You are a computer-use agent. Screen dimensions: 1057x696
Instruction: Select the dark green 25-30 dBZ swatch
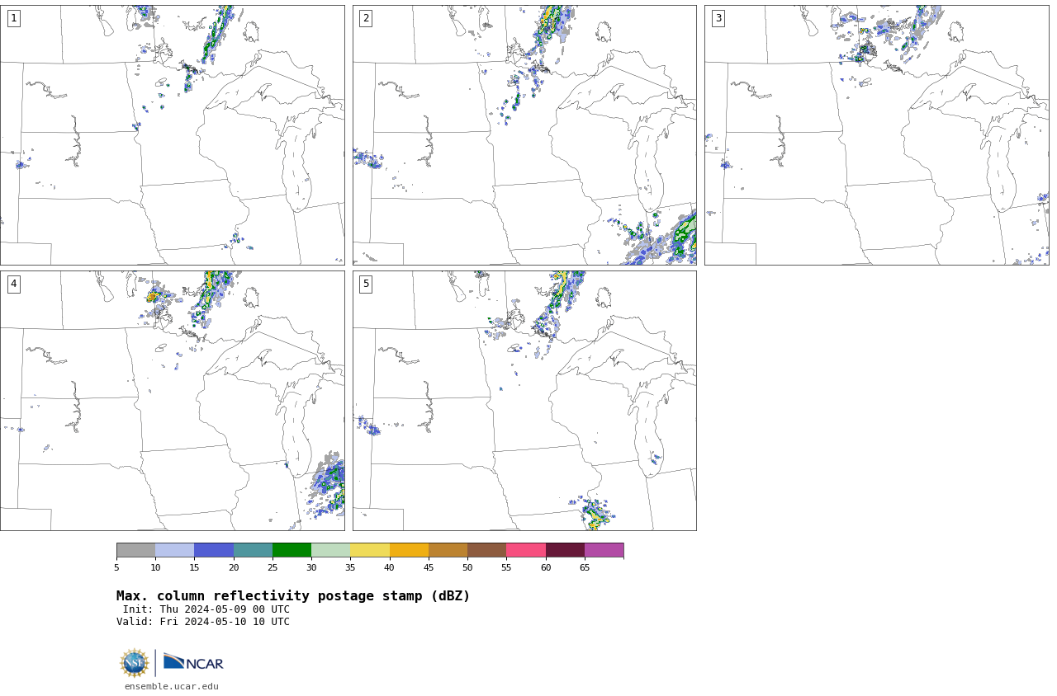(x=292, y=550)
